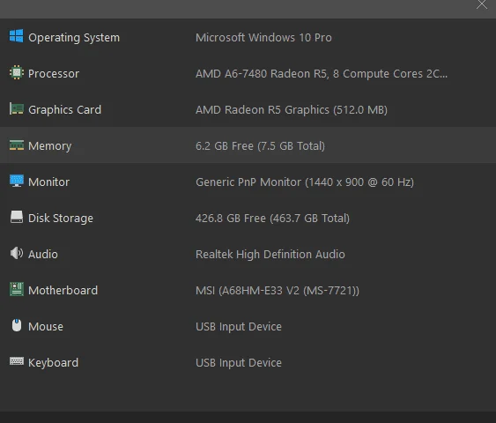Select the Monitor label
The width and height of the screenshot is (496, 423).
tap(49, 182)
